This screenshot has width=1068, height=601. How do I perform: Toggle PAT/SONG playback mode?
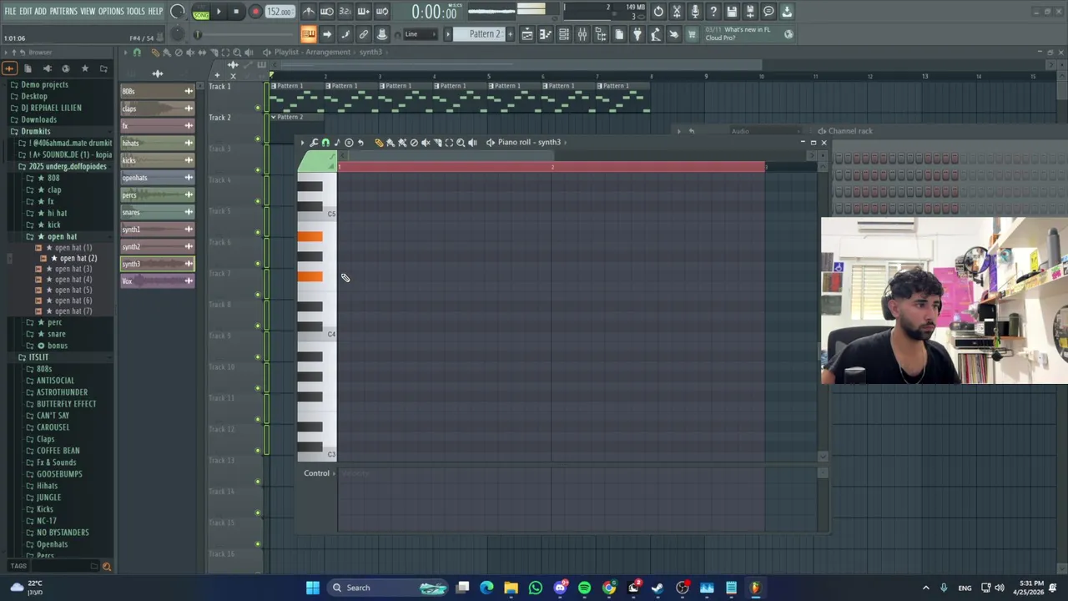pyautogui.click(x=201, y=12)
